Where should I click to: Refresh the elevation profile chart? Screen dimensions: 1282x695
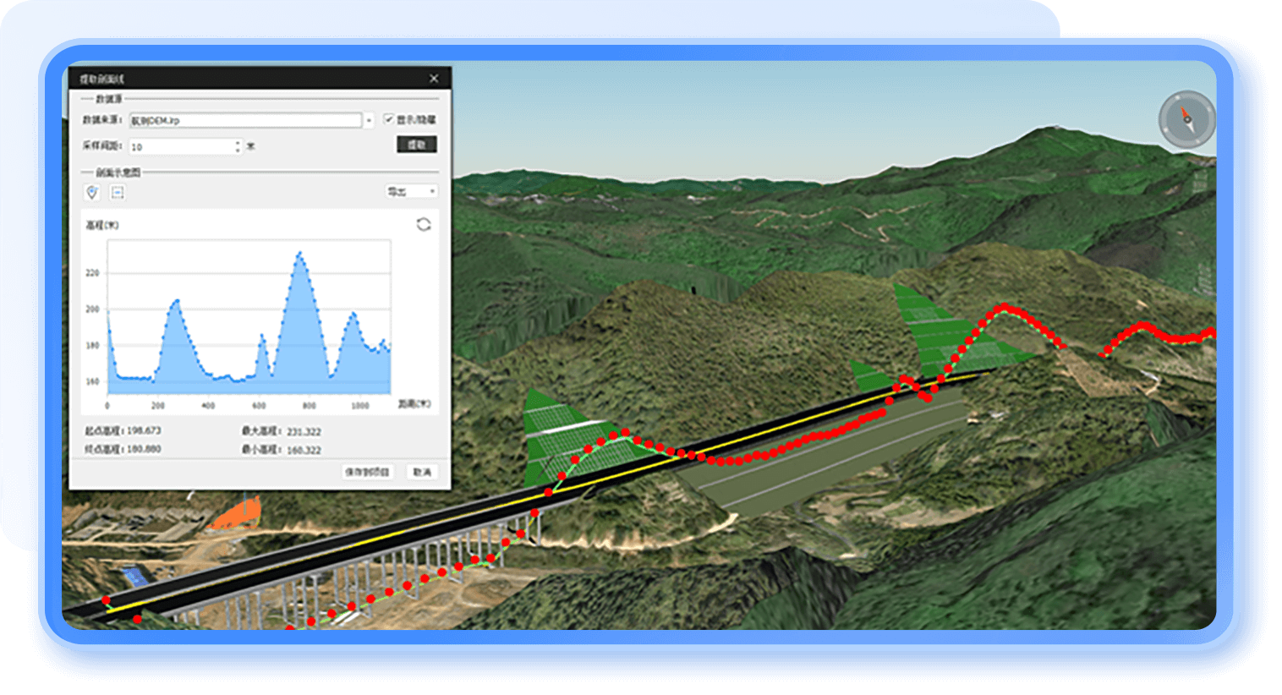(424, 224)
